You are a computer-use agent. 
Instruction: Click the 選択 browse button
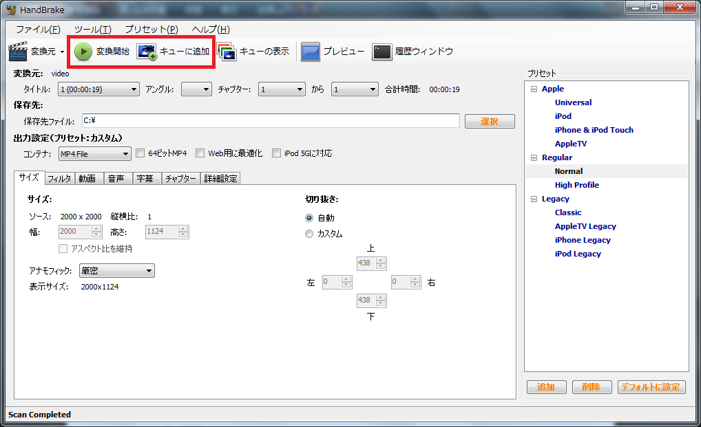[490, 122]
